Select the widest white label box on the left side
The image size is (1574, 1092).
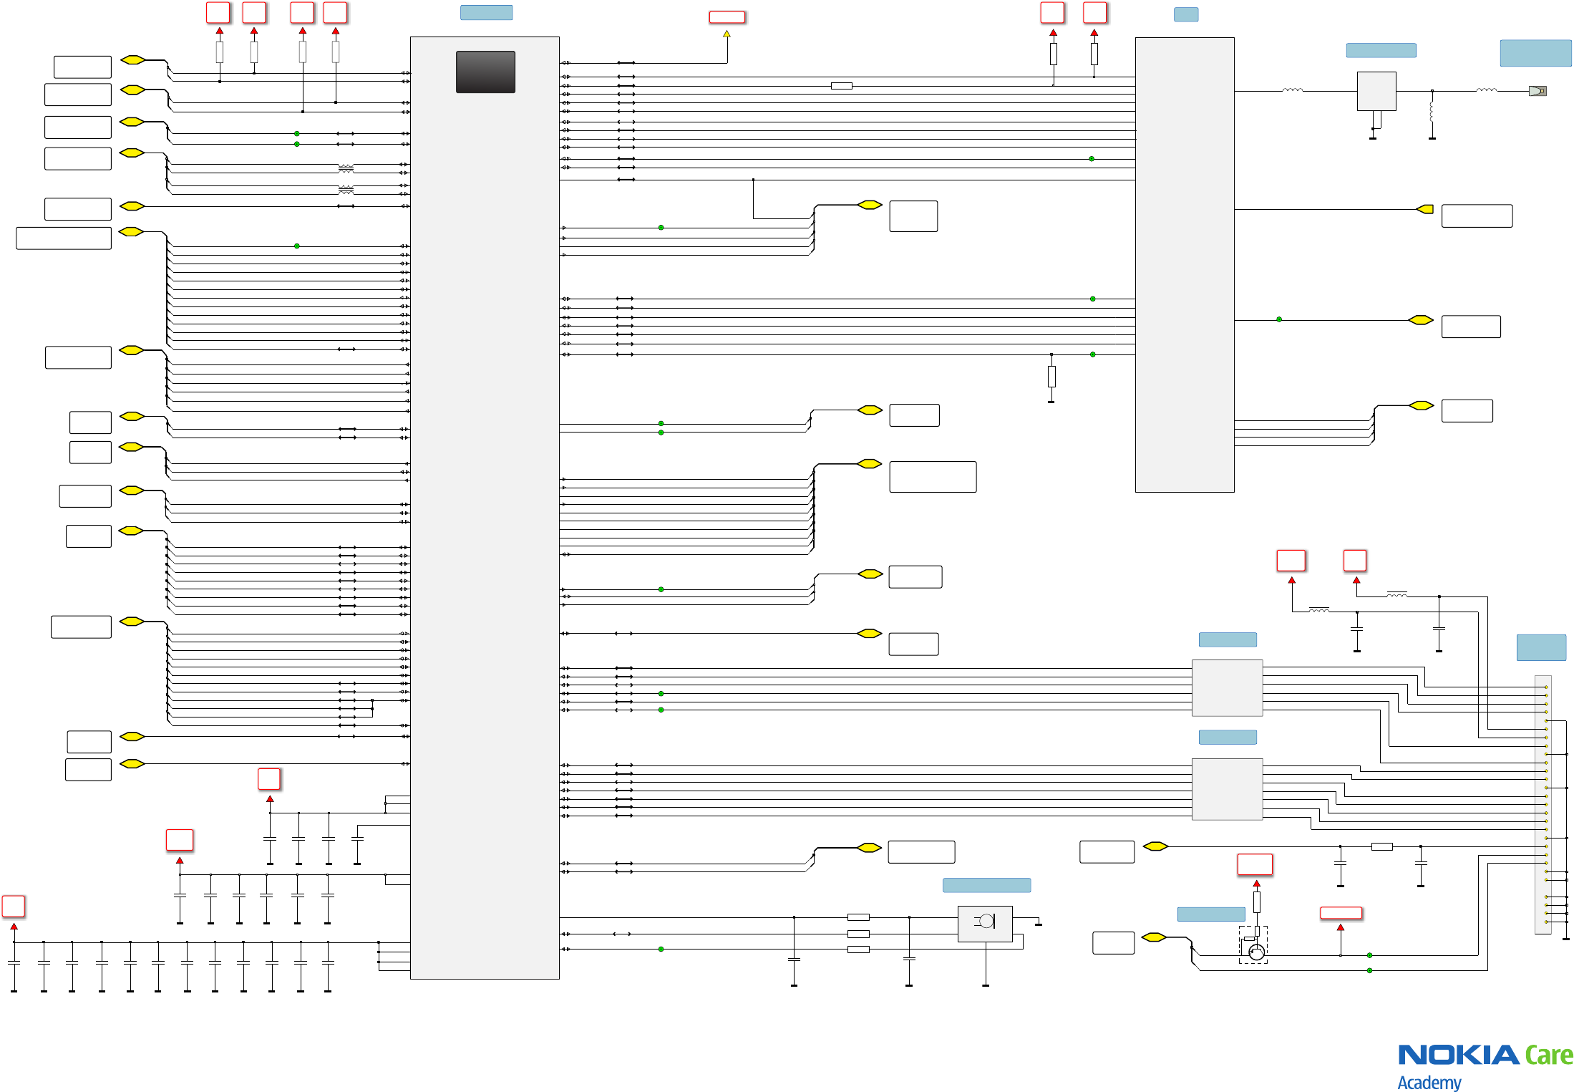(64, 238)
